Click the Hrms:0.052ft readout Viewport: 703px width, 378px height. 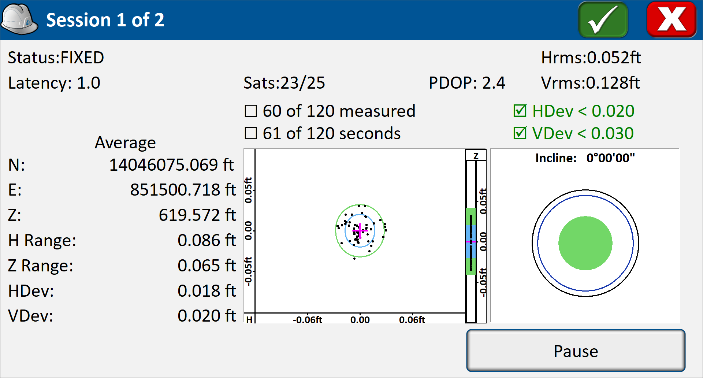(591, 58)
